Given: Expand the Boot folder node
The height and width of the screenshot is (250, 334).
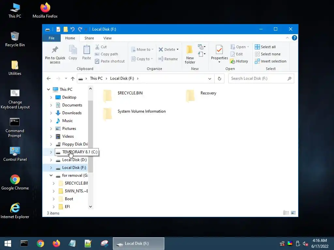Looking at the screenshot, I should 53,199.
